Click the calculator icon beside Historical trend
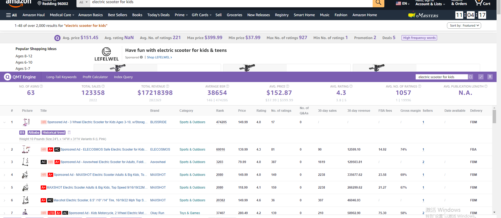501x218 pixels. coord(69,133)
